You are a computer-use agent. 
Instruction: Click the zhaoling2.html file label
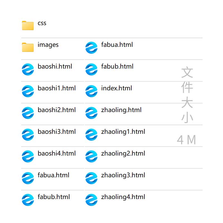tap(123, 154)
